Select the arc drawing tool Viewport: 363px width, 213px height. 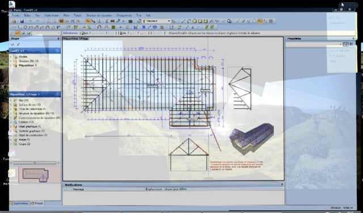189,21
